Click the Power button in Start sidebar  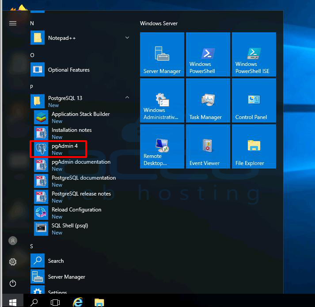[13, 283]
